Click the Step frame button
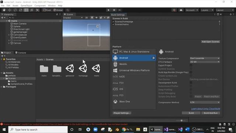Image resolution: width=236 pixels, height=133 pixels. pyautogui.click(x=119, y=10)
